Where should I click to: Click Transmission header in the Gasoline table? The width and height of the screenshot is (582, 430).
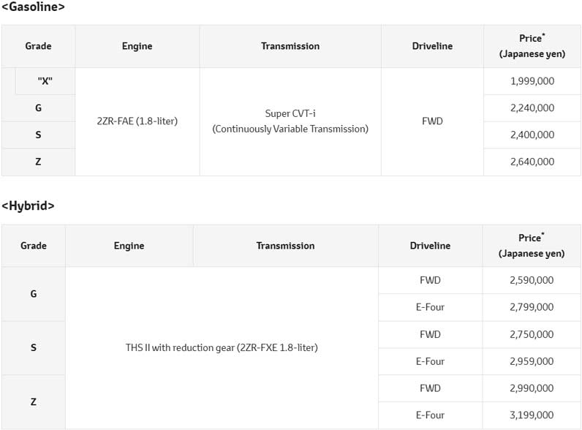point(290,46)
